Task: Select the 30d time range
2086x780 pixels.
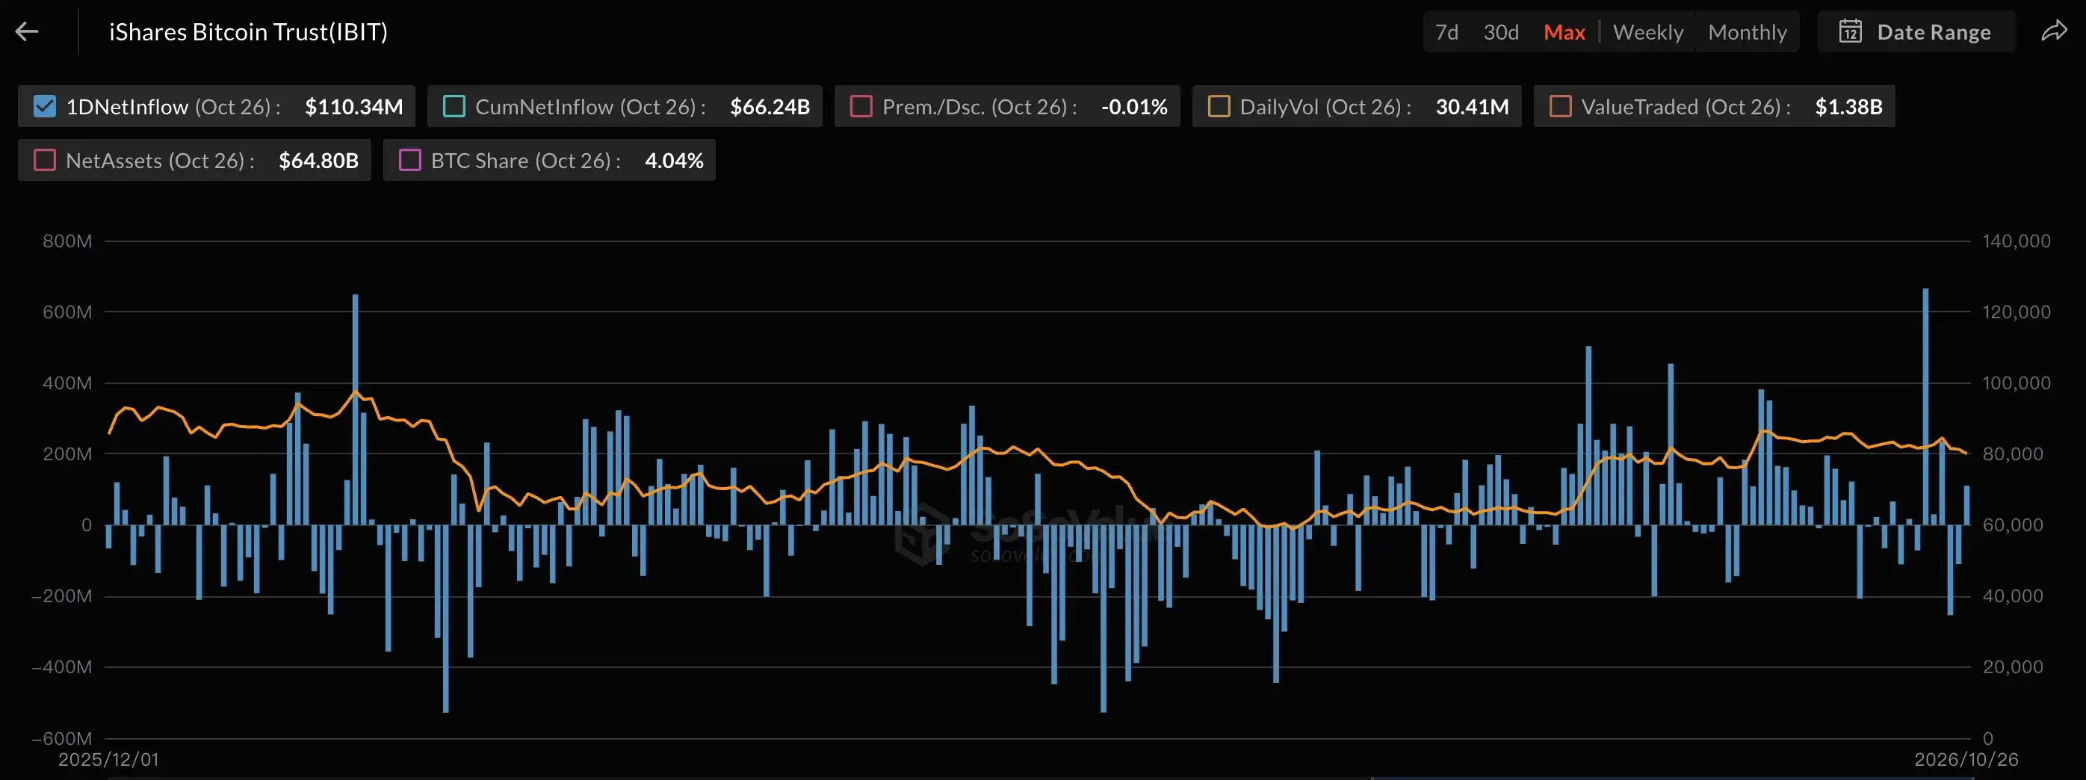Action: [1500, 31]
